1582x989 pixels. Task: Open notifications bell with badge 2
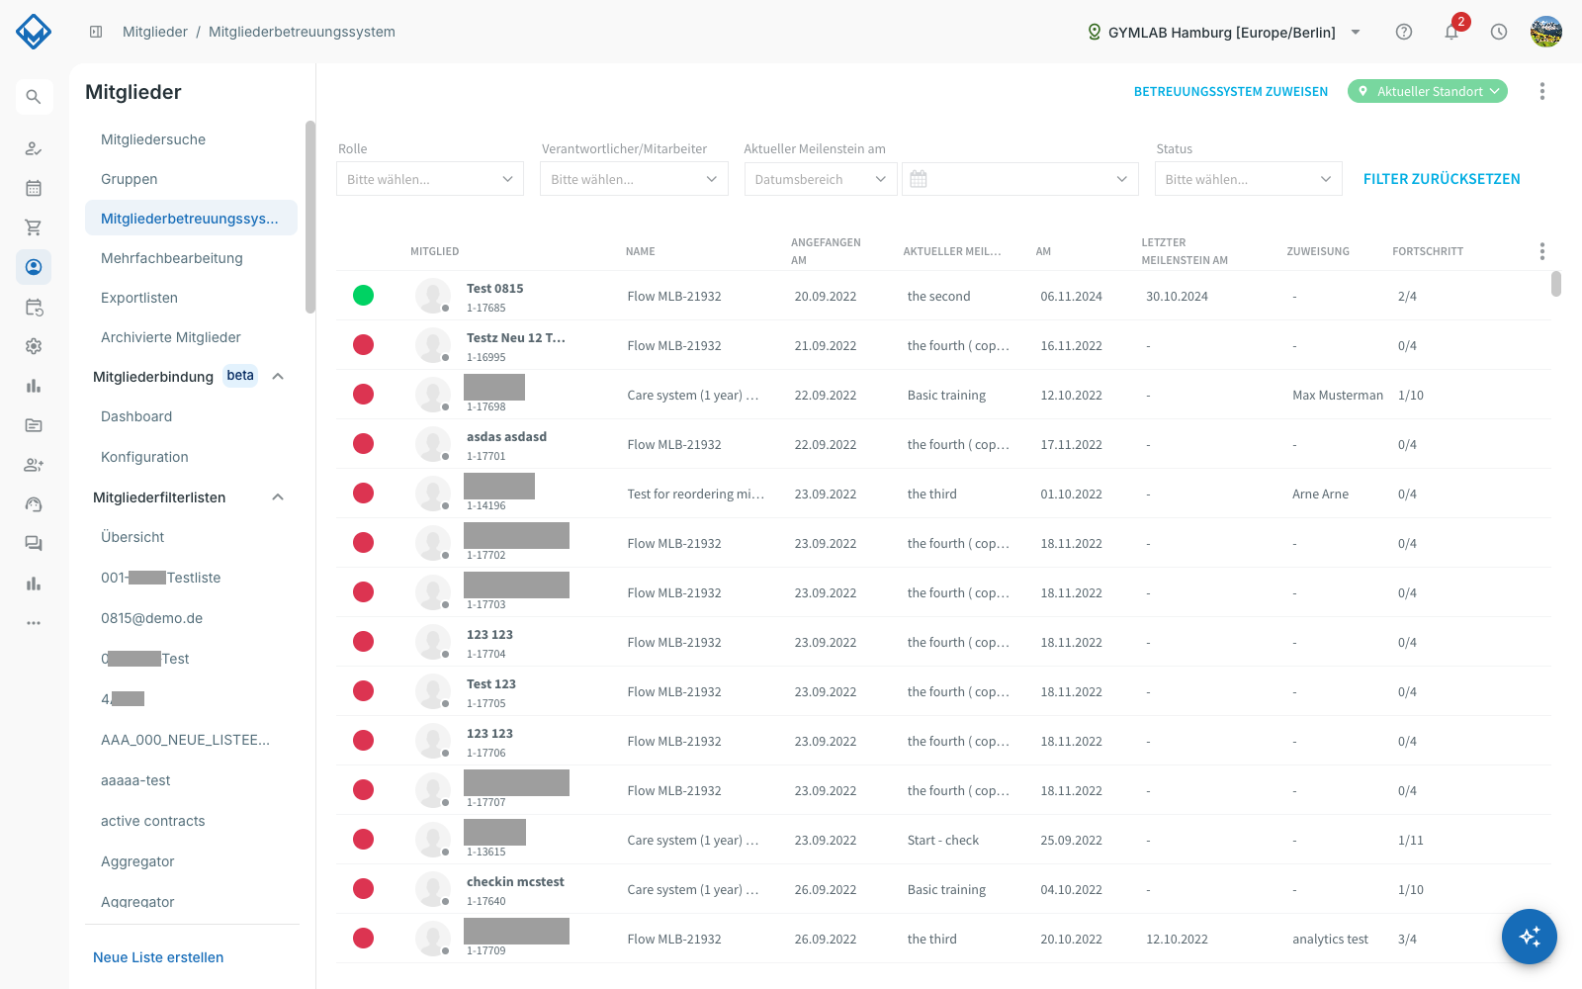(1451, 32)
